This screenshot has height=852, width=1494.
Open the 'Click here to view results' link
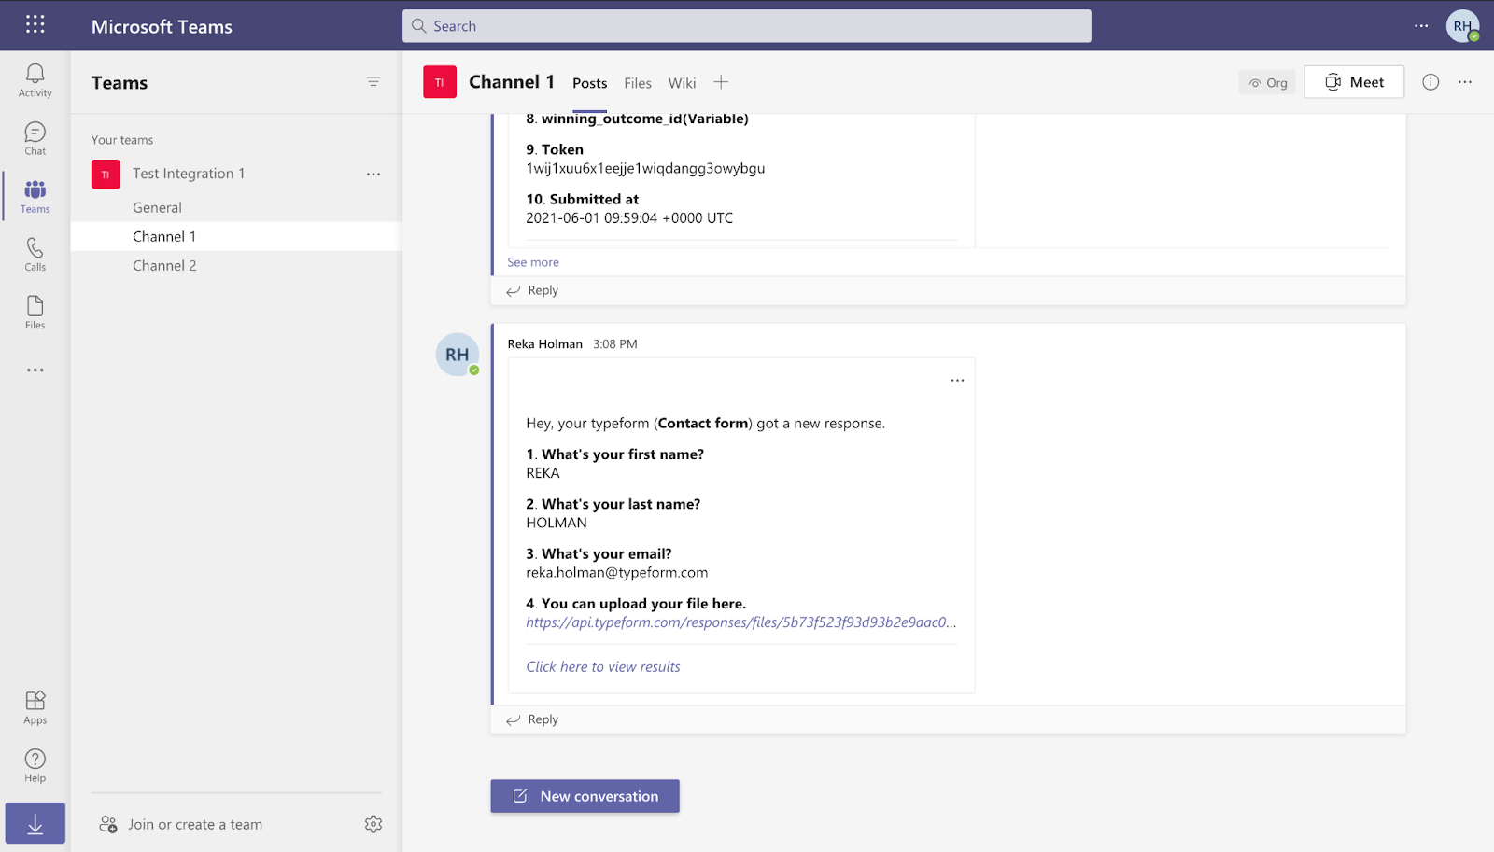click(603, 667)
